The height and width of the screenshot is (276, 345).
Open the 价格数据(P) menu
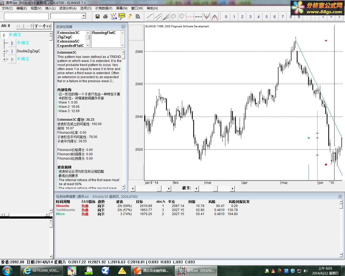[104, 8]
